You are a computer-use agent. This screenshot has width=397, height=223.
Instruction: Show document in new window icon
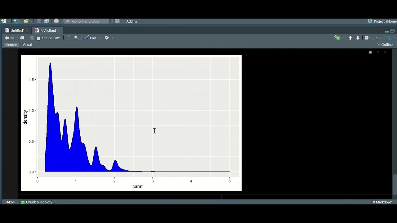[x=22, y=38]
